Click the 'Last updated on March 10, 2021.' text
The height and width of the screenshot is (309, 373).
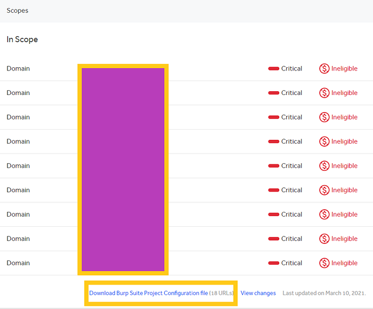tap(324, 293)
